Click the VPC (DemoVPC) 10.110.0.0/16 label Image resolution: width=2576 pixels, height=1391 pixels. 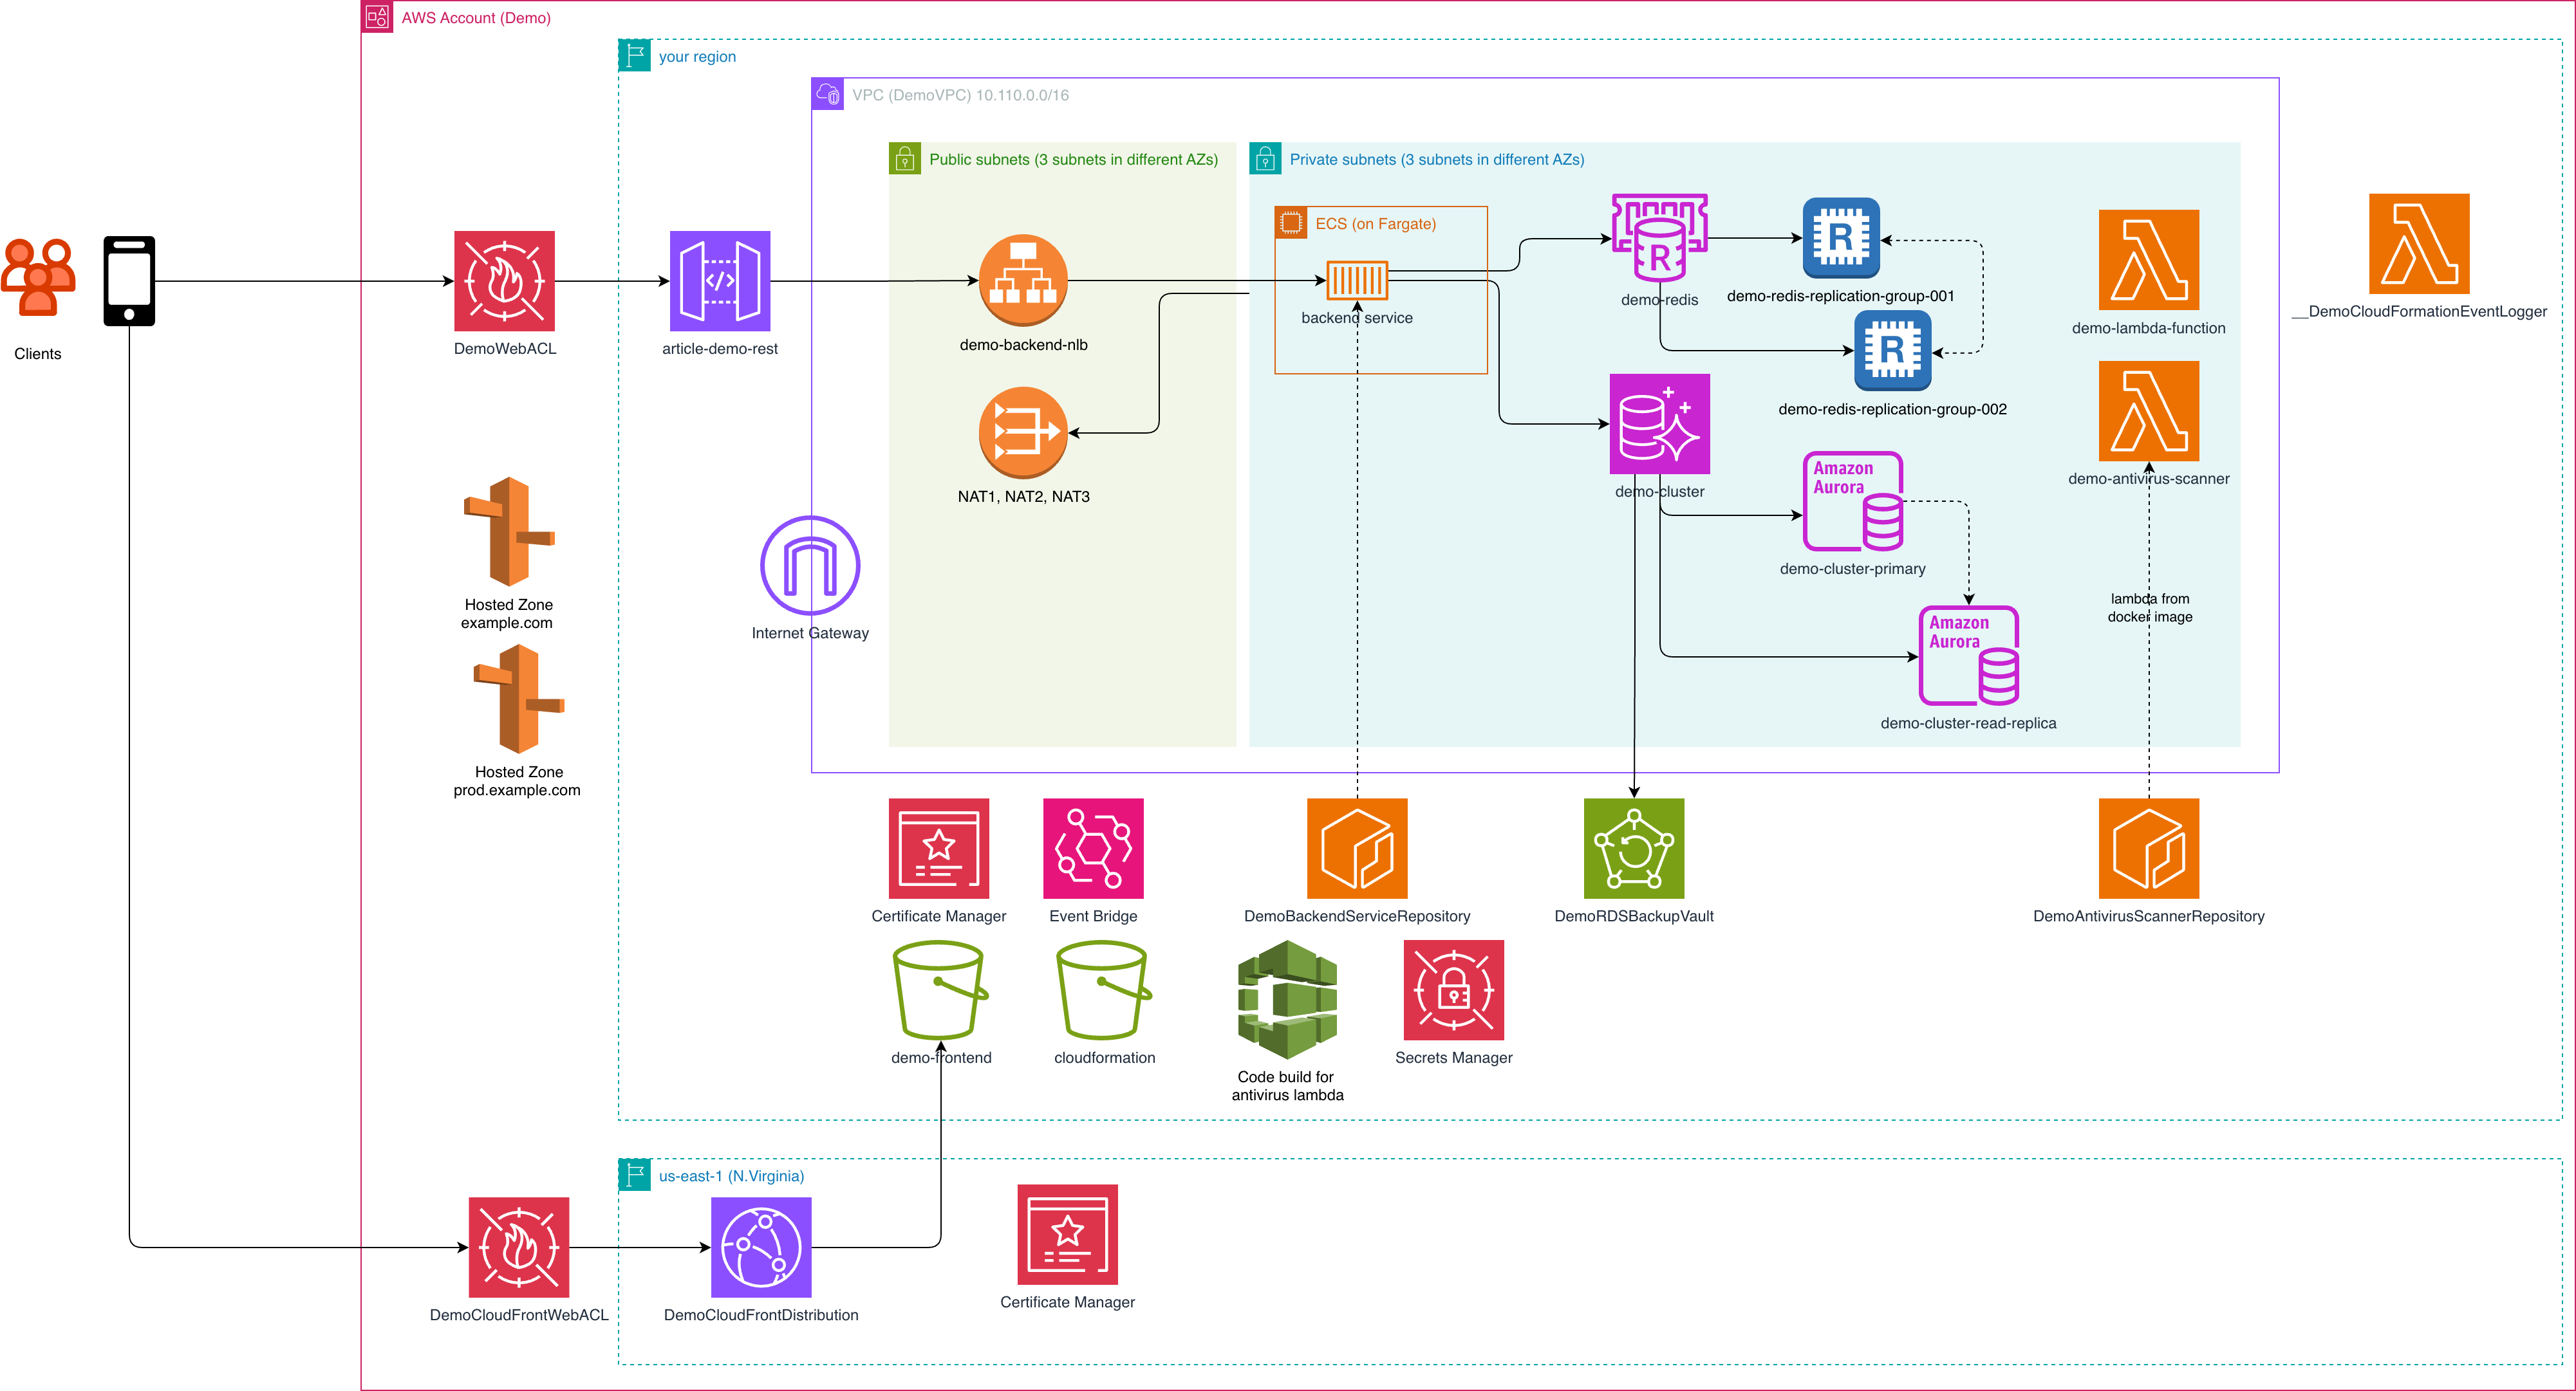pos(959,96)
